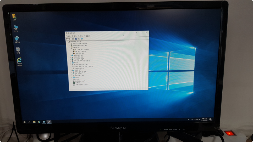
Task: Expand the IDE ATA/ATAPI 컨트롤러 category
Action: click(70, 46)
